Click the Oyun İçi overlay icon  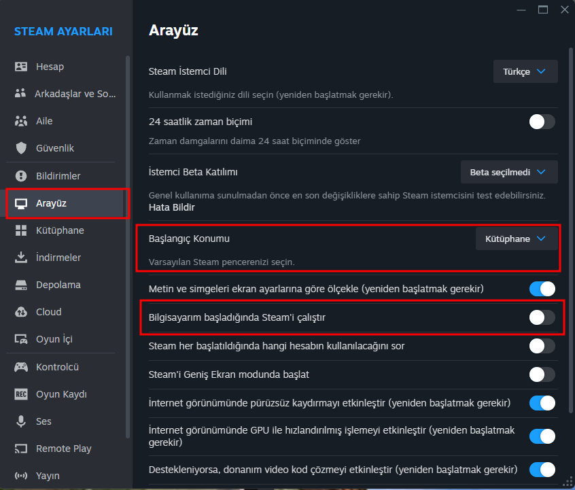pyautogui.click(x=21, y=339)
